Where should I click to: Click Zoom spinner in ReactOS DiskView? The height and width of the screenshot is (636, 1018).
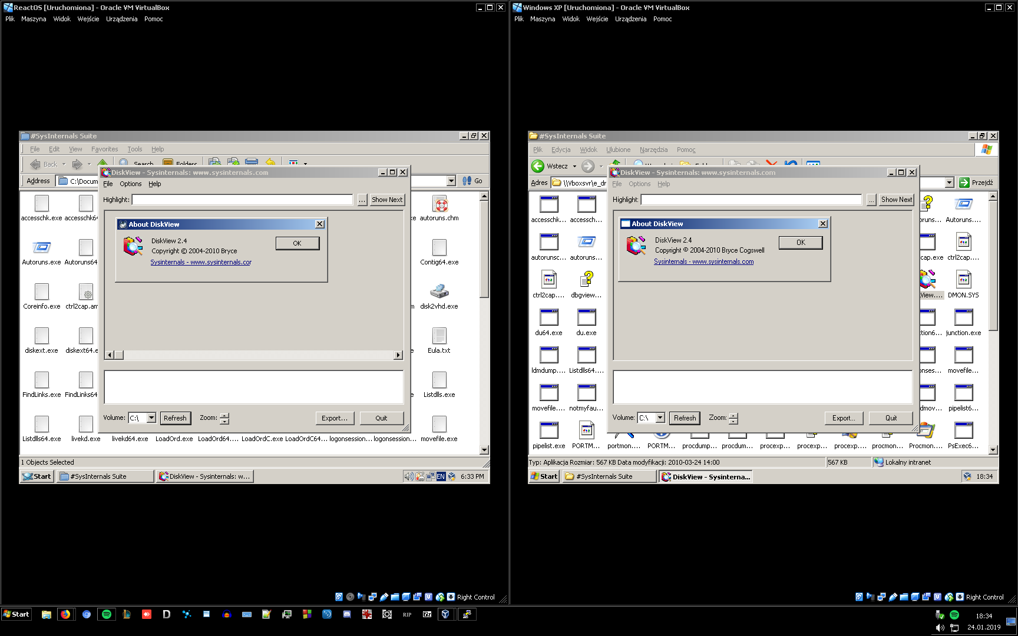pyautogui.click(x=224, y=418)
